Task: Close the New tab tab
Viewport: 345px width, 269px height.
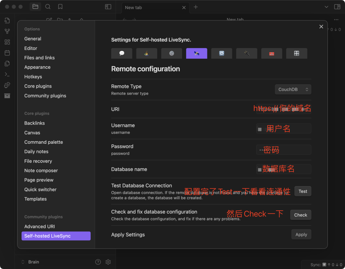Action: pos(184,7)
